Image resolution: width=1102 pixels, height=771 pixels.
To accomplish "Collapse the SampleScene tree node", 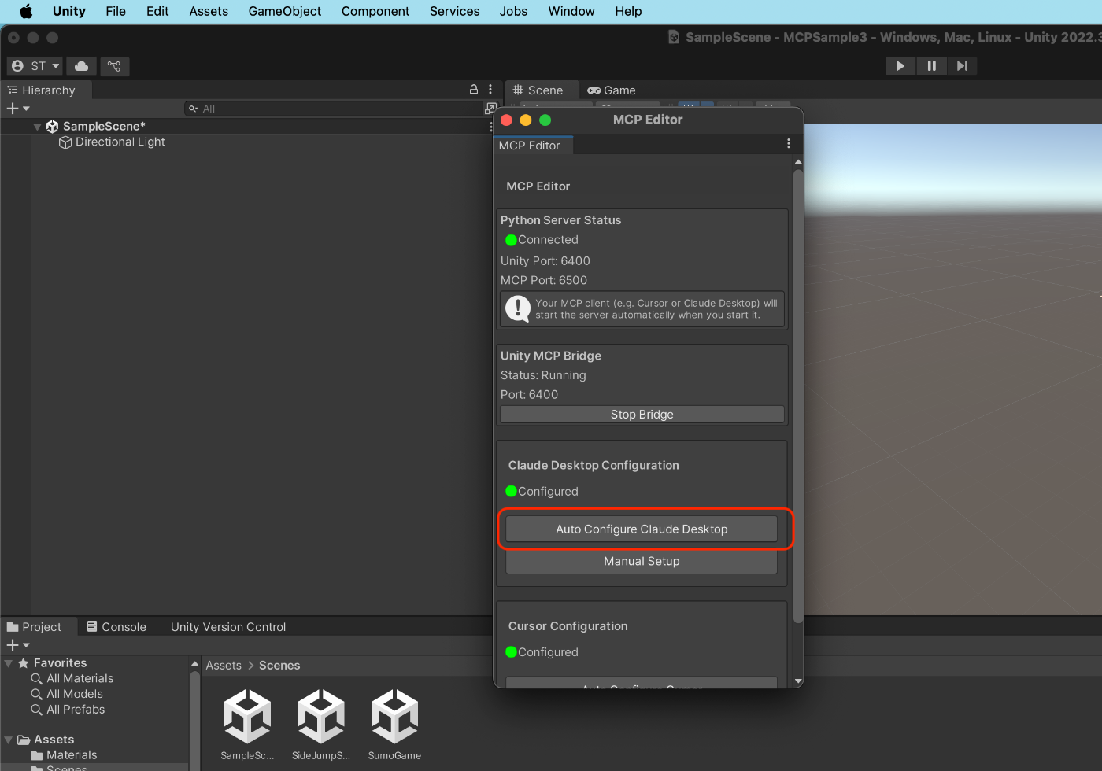I will tap(37, 127).
